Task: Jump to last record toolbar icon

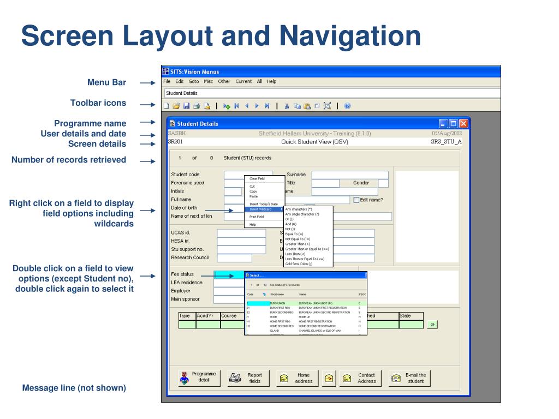Action: click(267, 106)
